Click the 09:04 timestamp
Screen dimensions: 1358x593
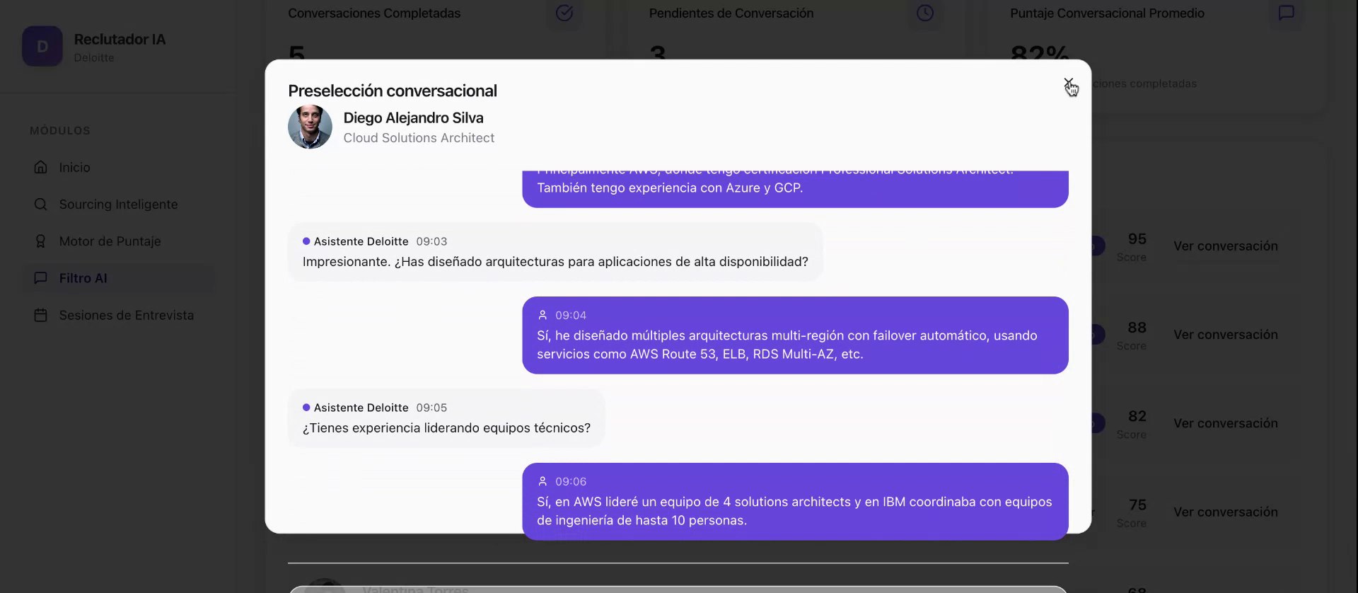point(571,316)
